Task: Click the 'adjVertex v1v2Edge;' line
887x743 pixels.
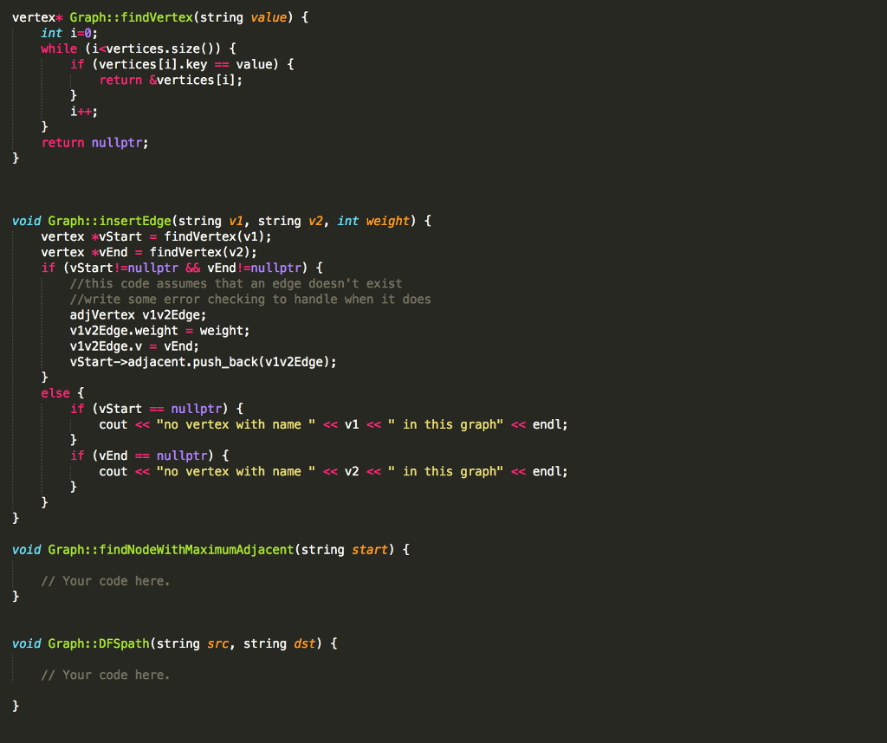Action: [x=138, y=315]
